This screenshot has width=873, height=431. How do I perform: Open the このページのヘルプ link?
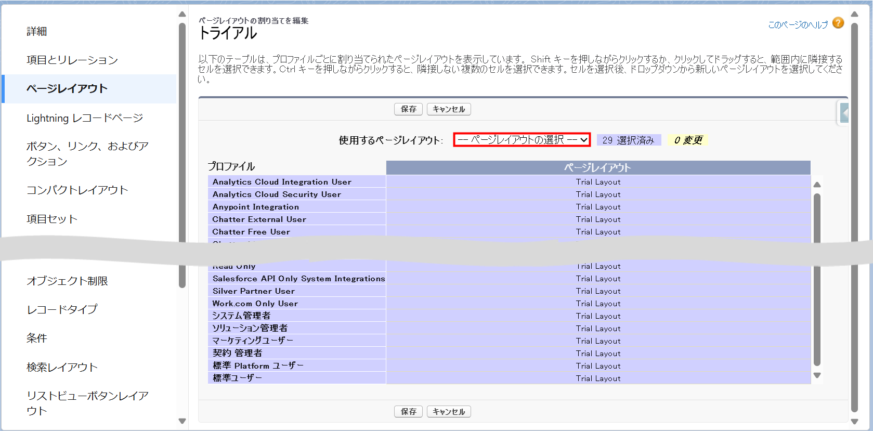click(798, 25)
